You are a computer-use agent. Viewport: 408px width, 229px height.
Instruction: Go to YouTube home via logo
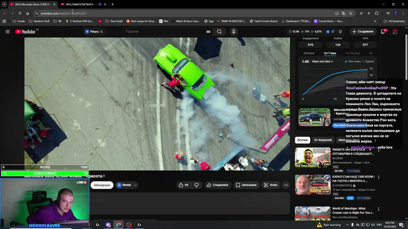pyautogui.click(x=25, y=31)
